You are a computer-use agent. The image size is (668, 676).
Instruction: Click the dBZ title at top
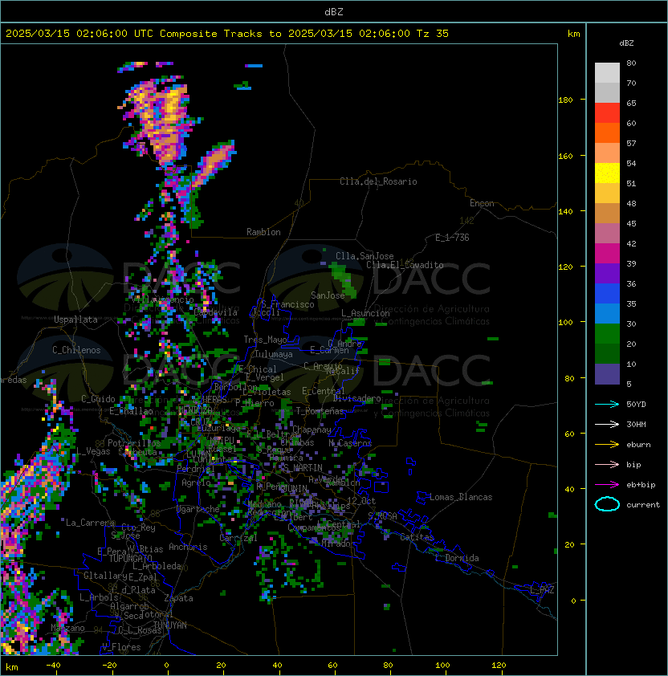(x=334, y=11)
